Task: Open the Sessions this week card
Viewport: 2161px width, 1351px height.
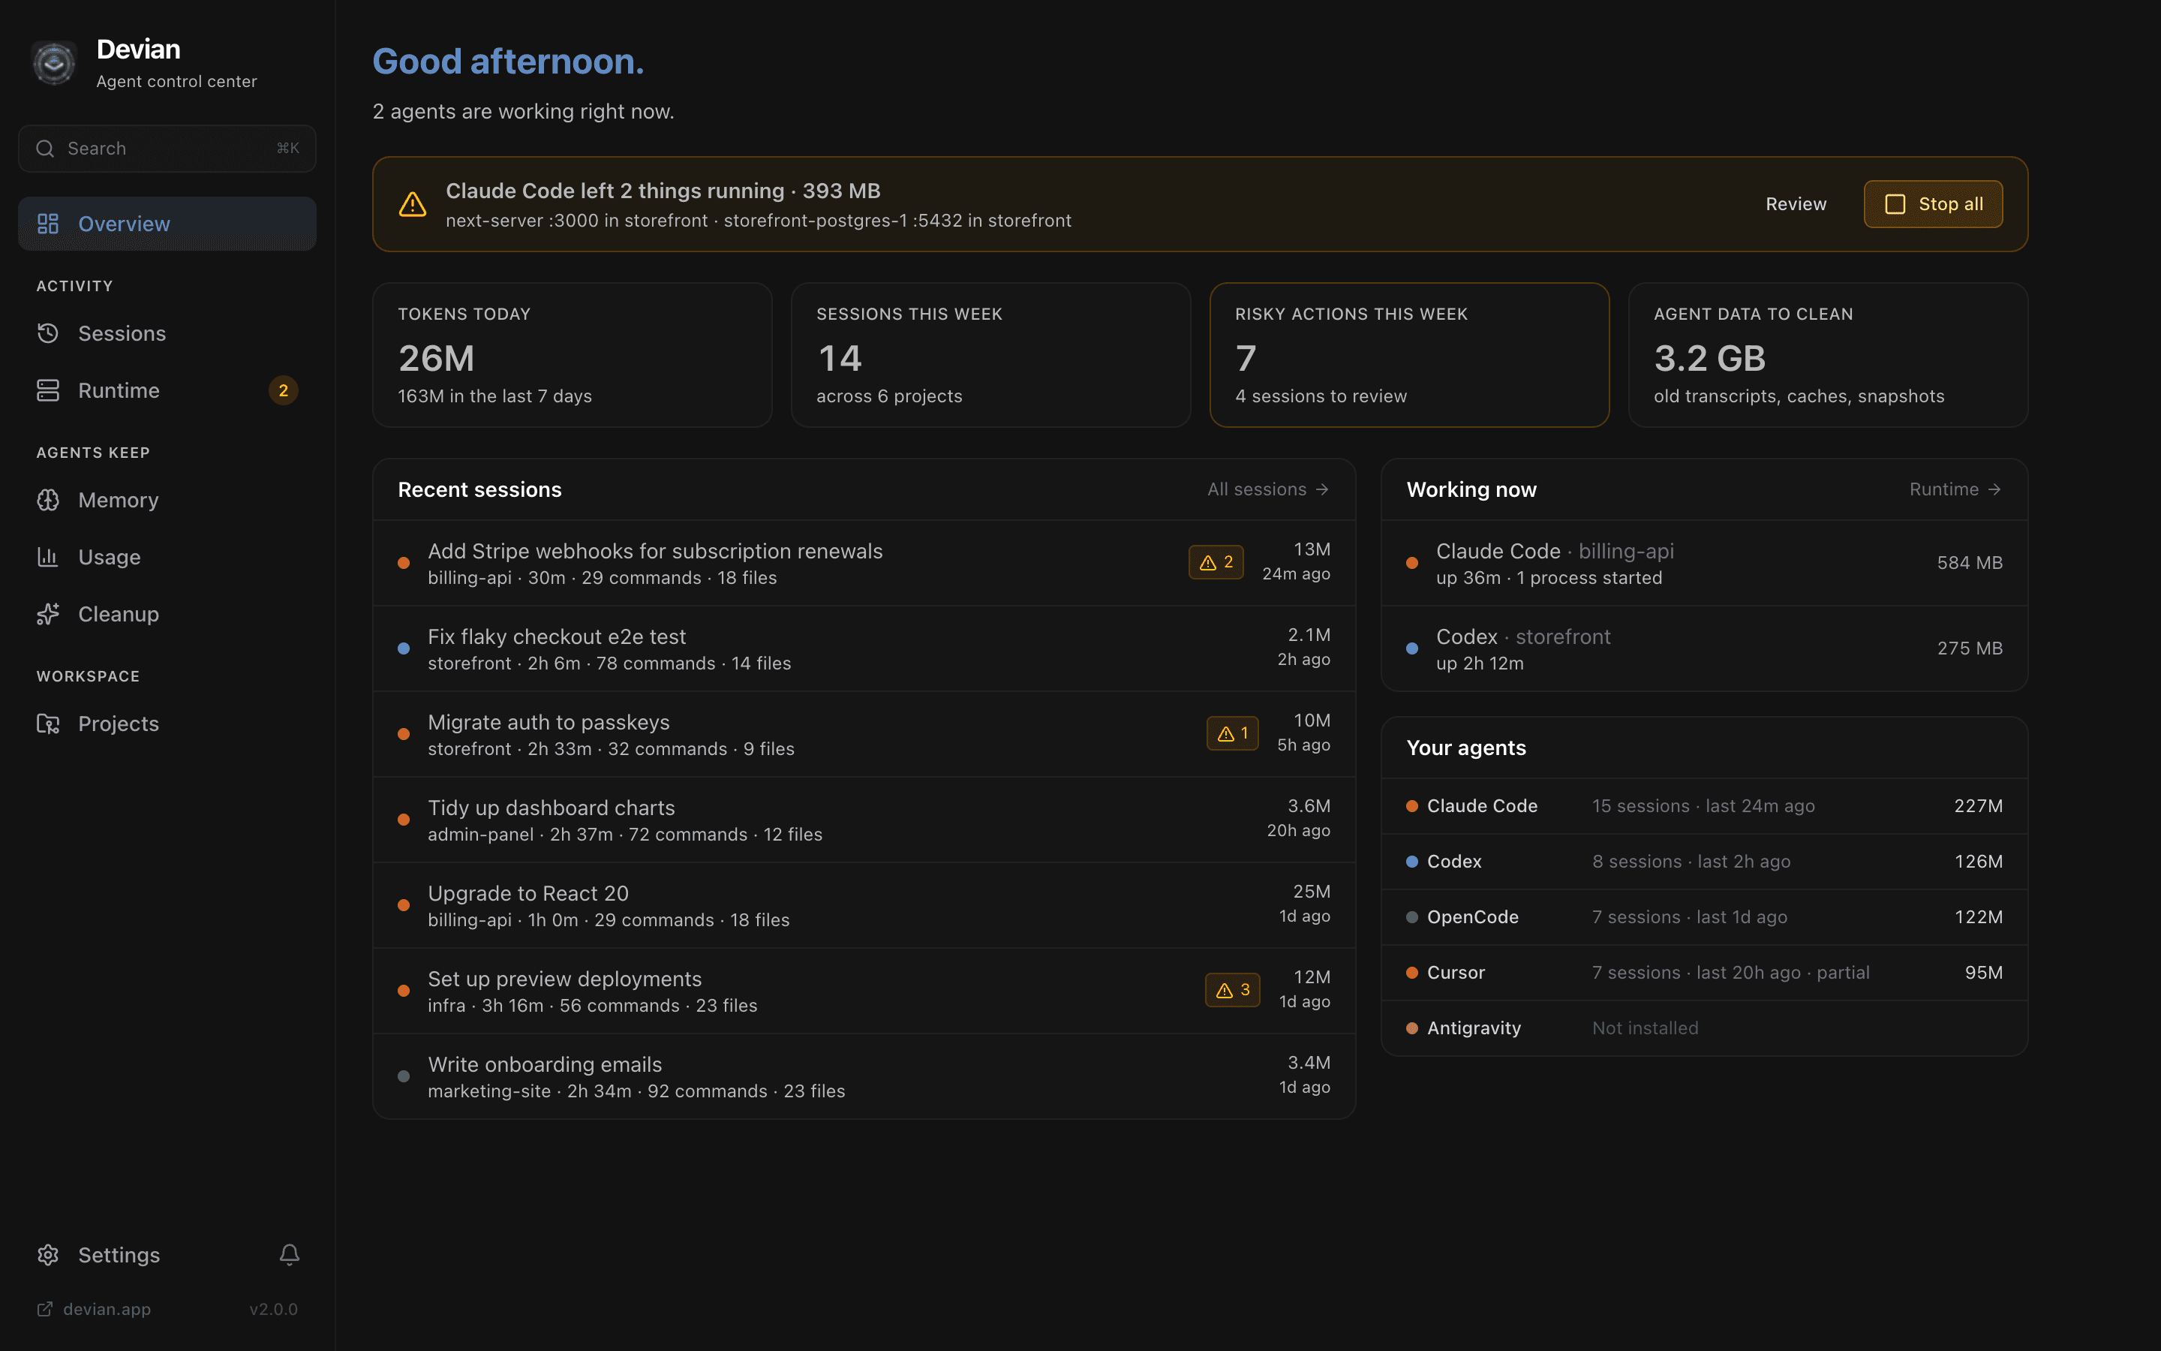Action: (x=990, y=355)
